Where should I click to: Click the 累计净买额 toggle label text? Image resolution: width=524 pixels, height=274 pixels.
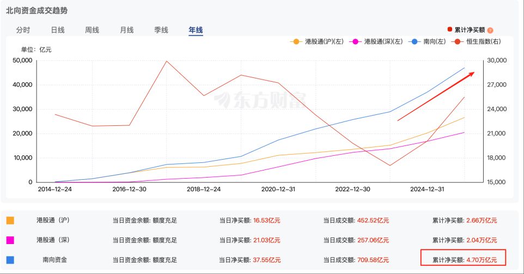pos(470,30)
